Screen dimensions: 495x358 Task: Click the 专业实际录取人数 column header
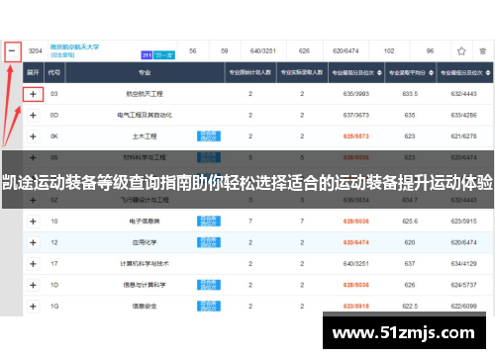[302, 72]
